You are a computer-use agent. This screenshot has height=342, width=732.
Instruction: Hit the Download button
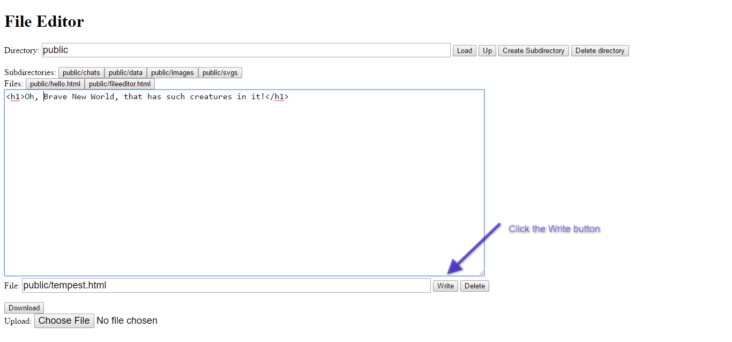pos(24,308)
